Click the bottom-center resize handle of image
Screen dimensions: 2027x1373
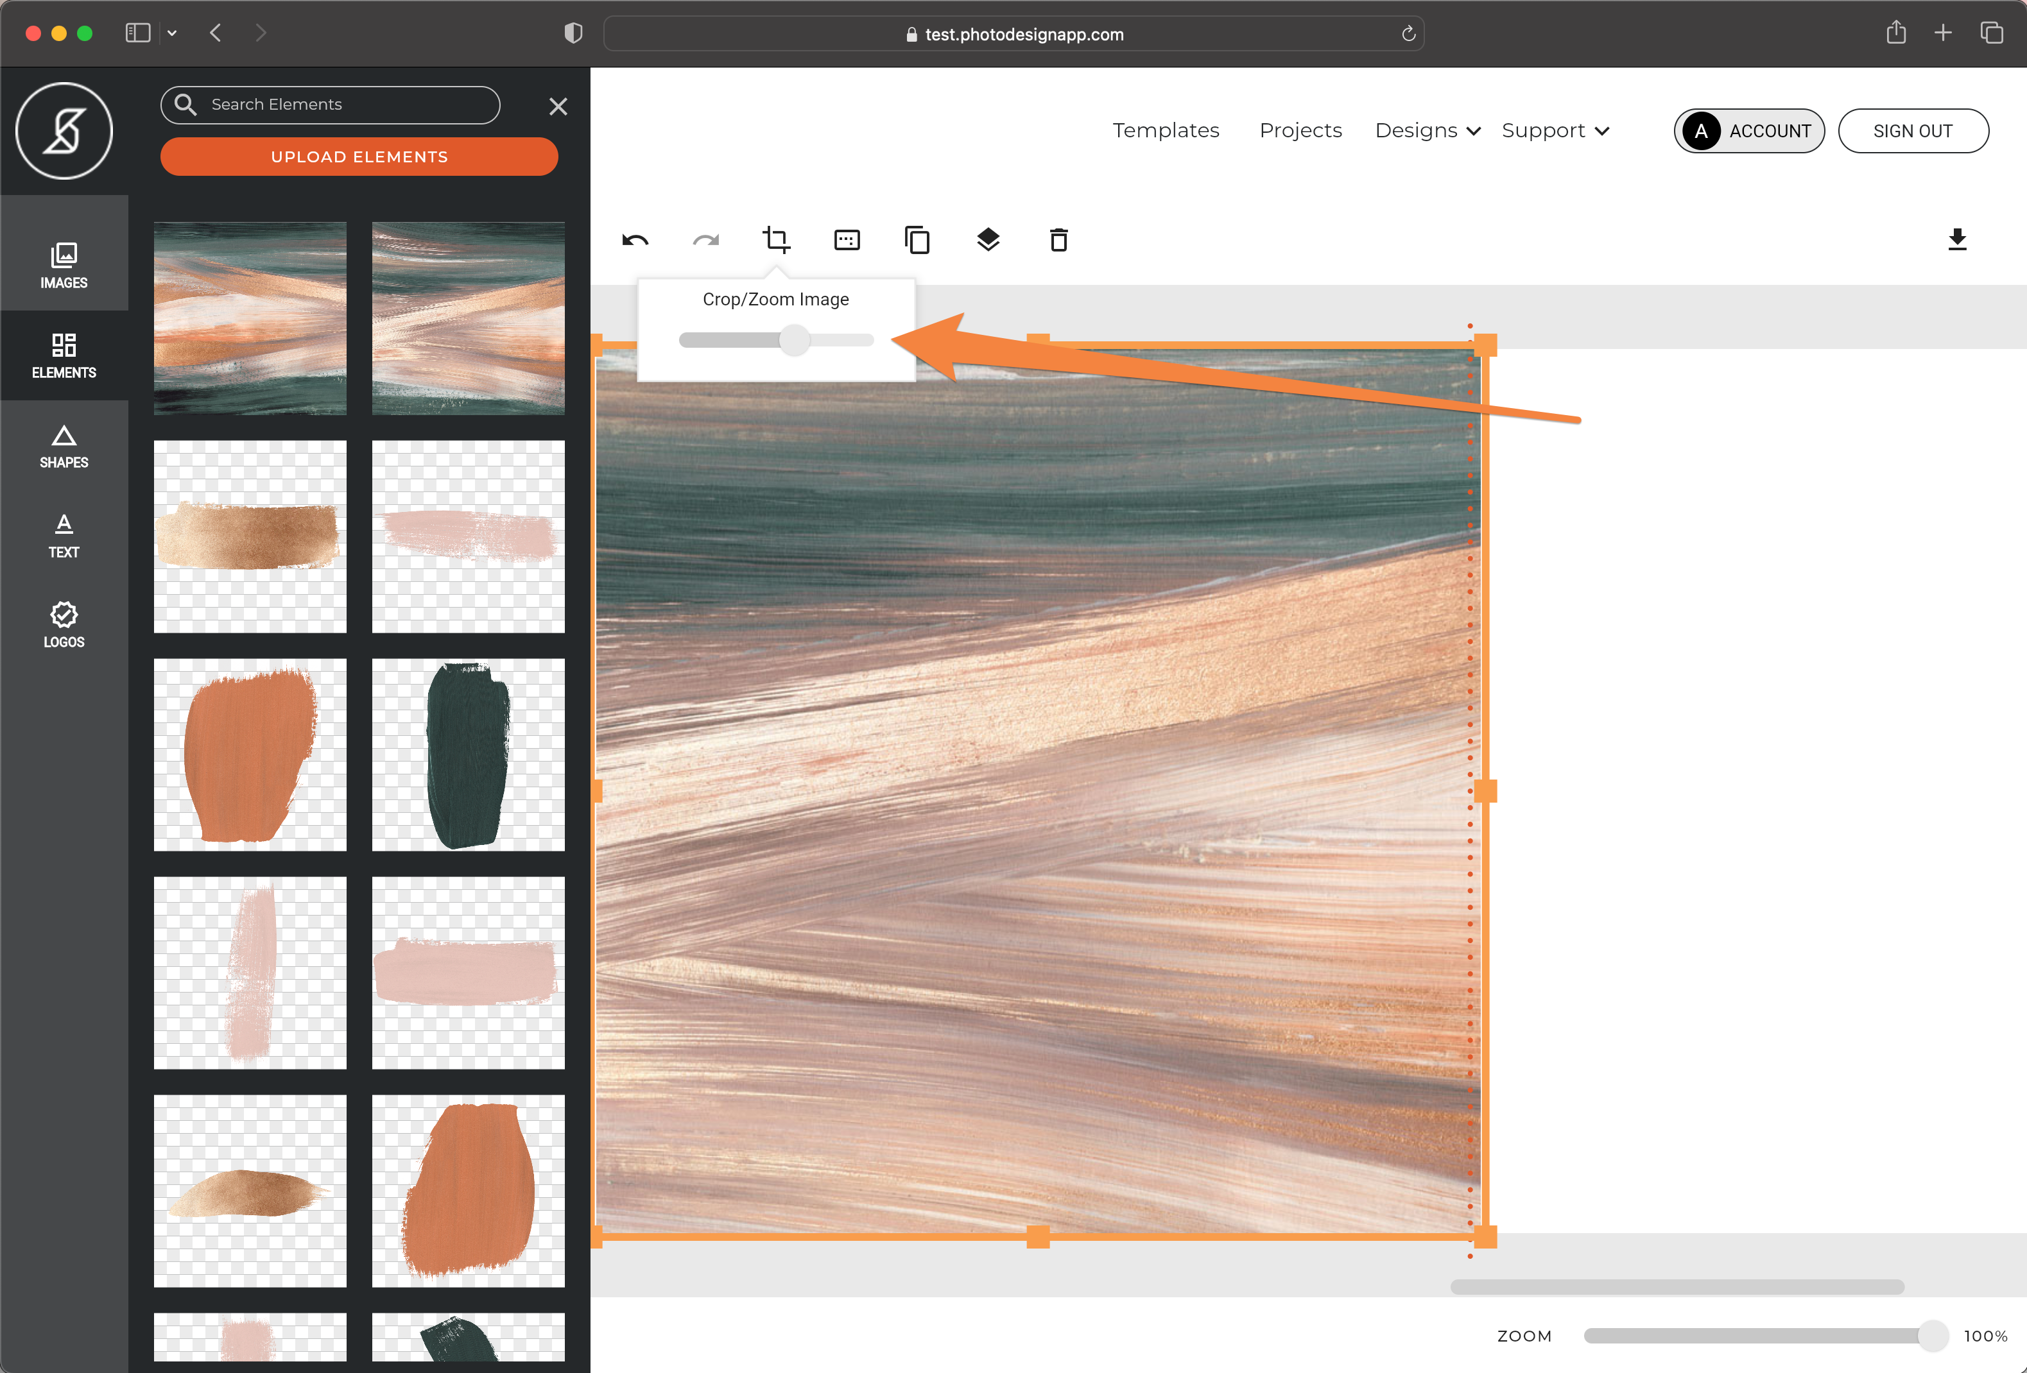click(1038, 1236)
